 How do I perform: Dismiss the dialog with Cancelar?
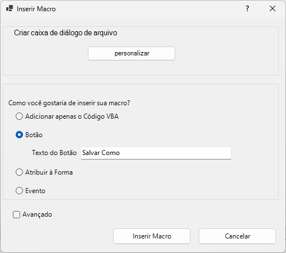[237, 236]
